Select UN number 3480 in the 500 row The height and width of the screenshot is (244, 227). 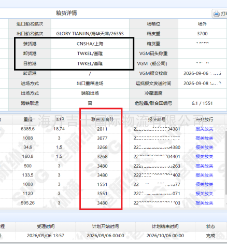[102, 166]
